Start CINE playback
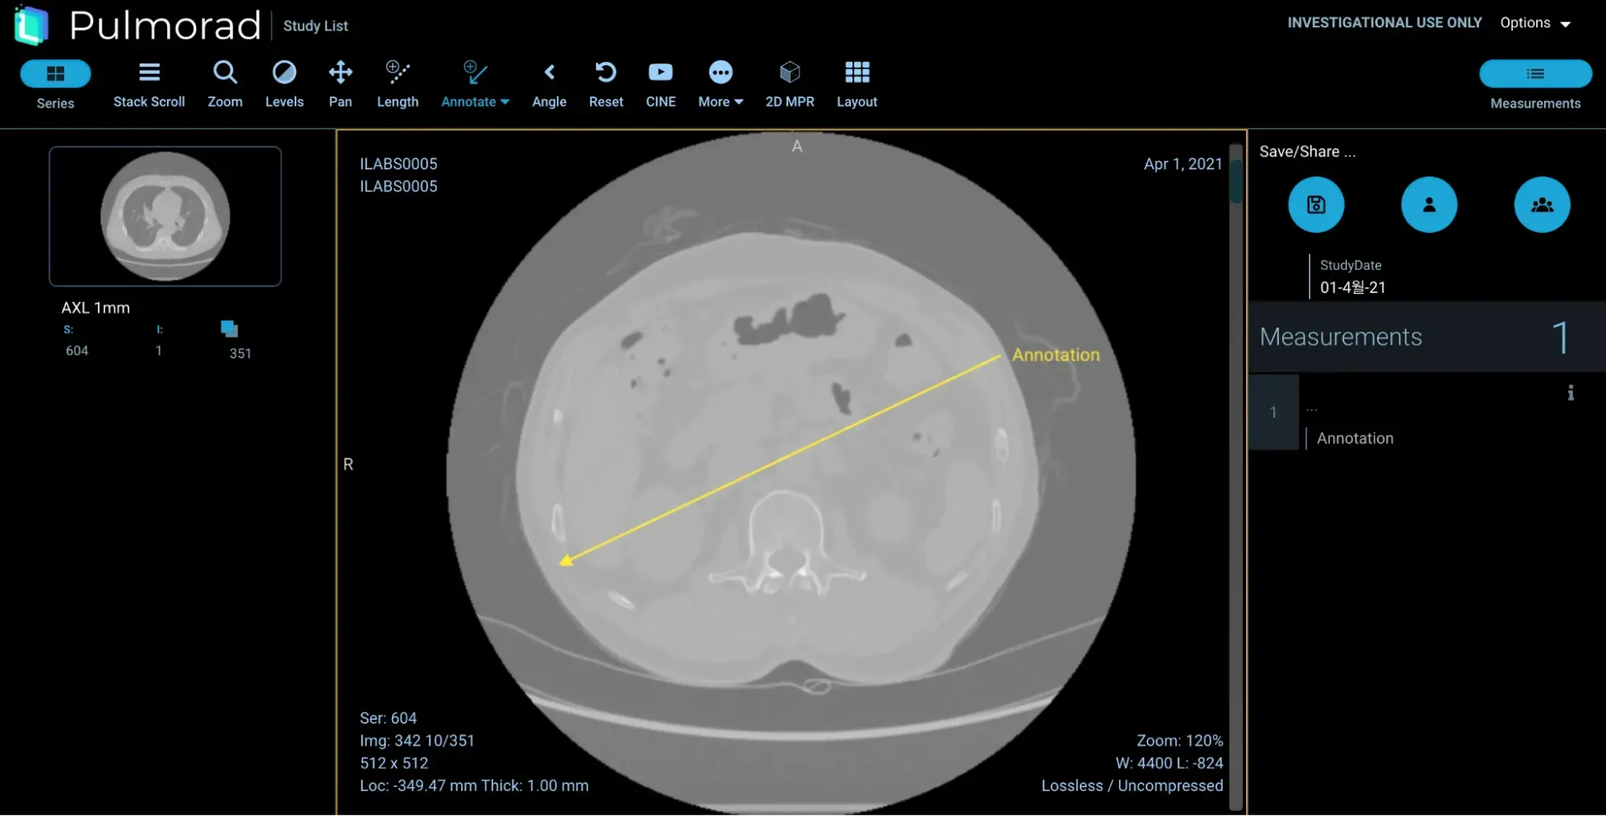Image resolution: width=1606 pixels, height=816 pixels. [660, 84]
